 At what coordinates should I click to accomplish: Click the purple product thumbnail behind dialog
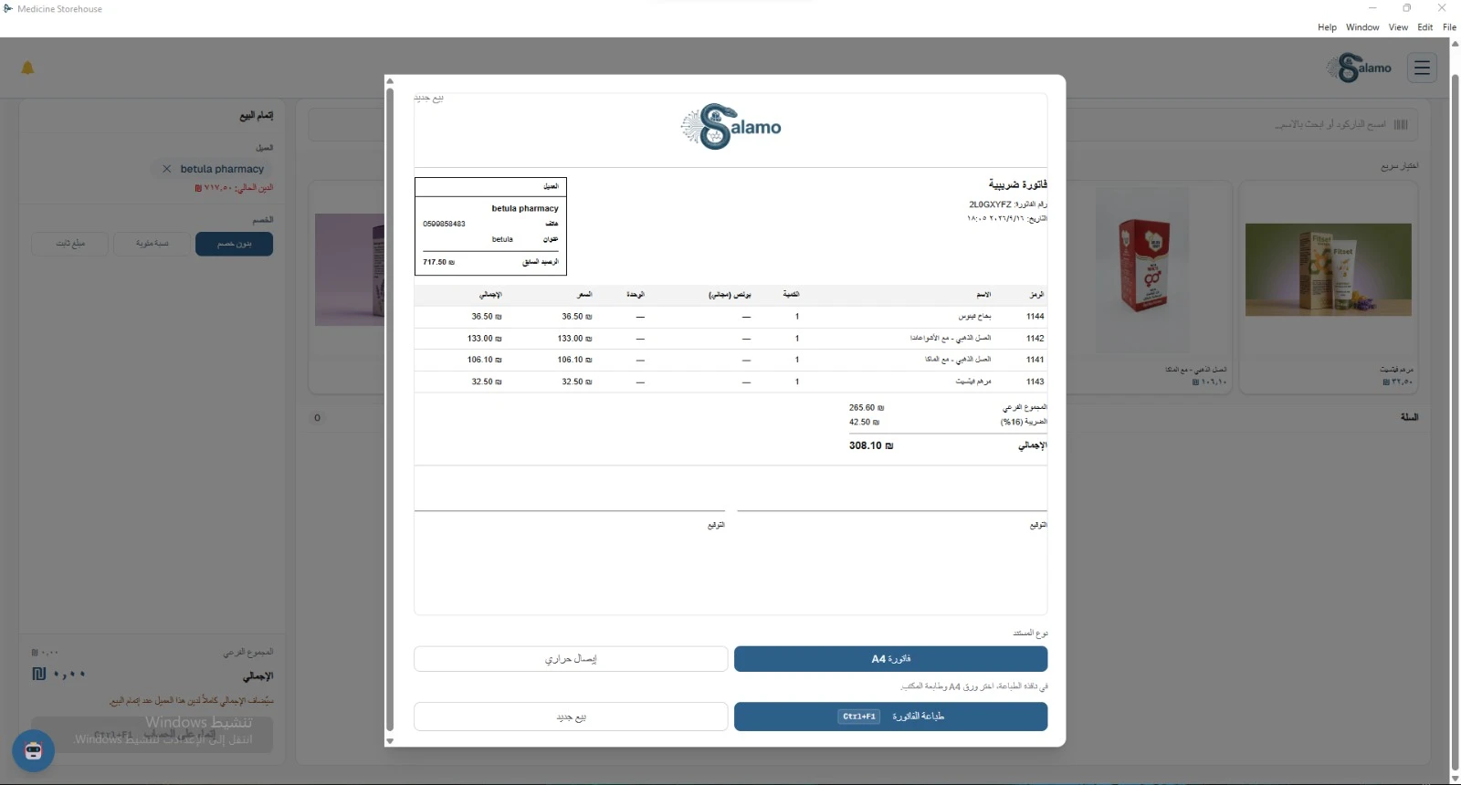point(349,269)
